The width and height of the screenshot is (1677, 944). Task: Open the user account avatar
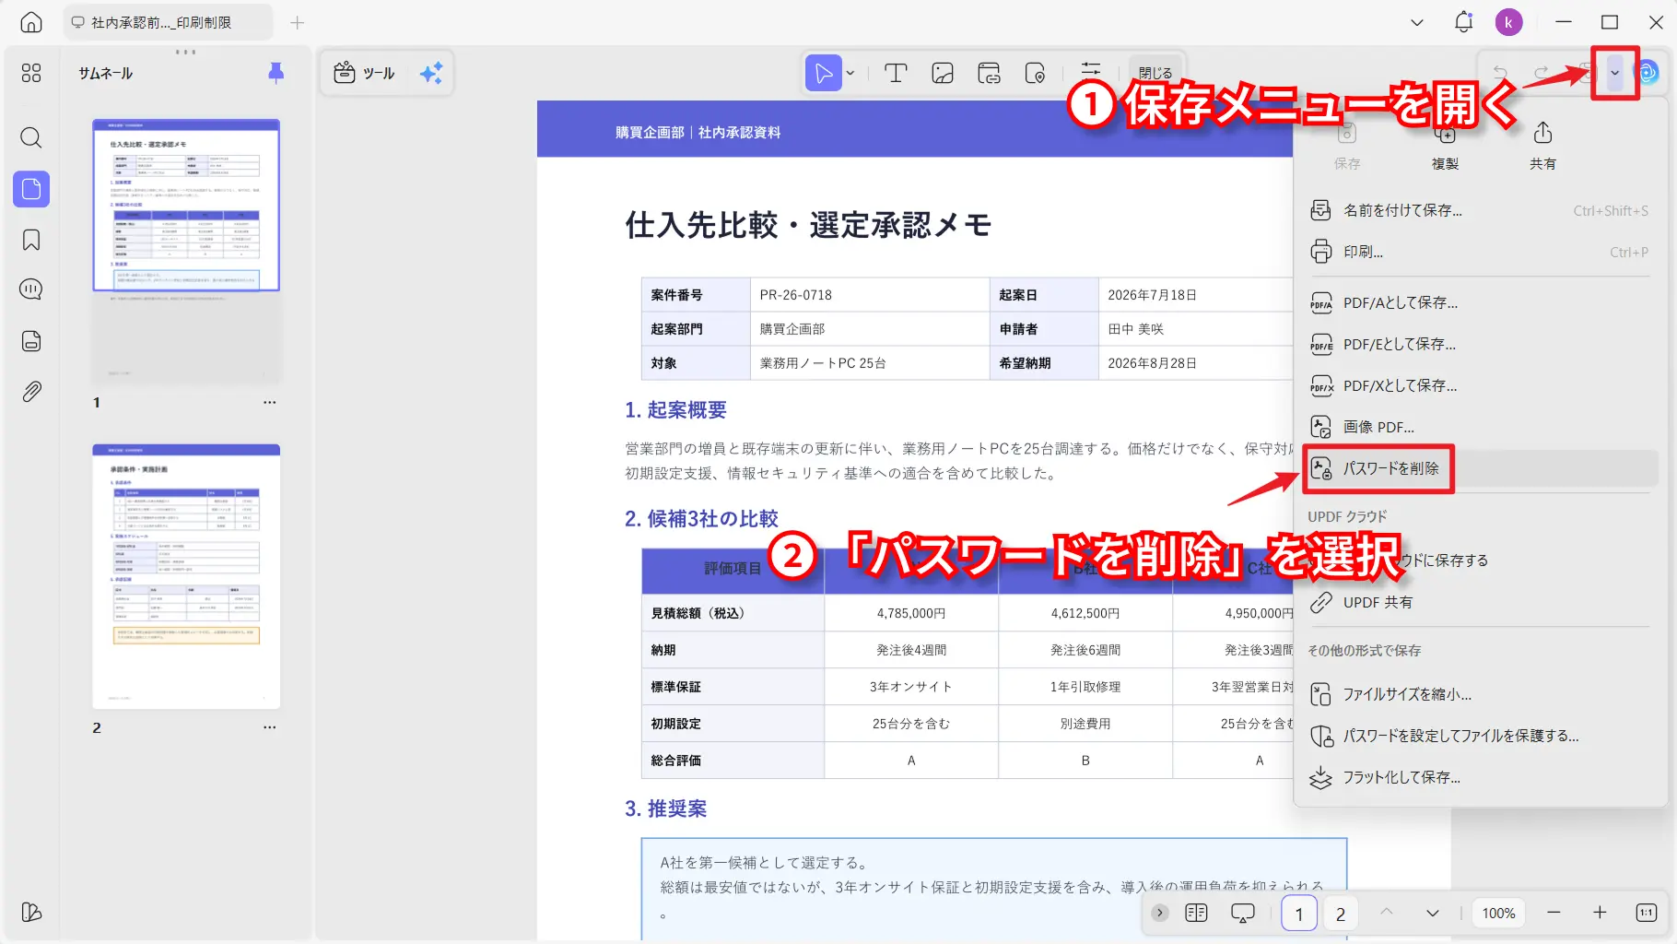[x=1508, y=22]
